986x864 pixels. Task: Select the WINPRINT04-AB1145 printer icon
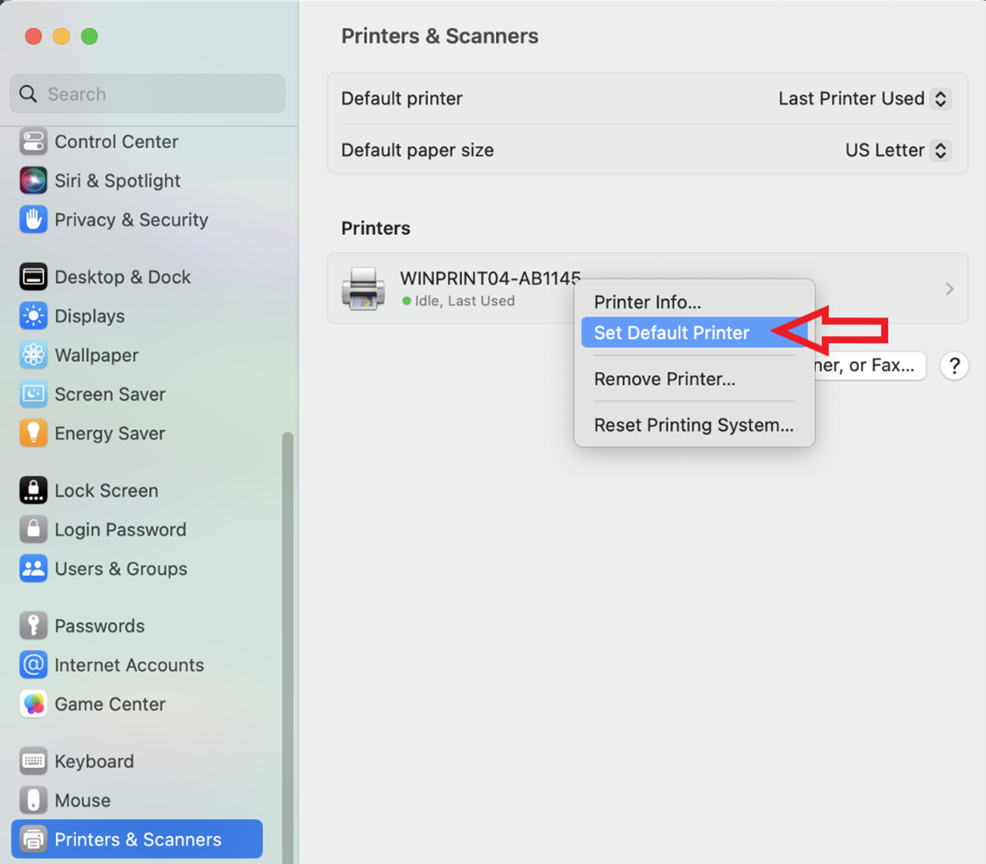point(363,288)
